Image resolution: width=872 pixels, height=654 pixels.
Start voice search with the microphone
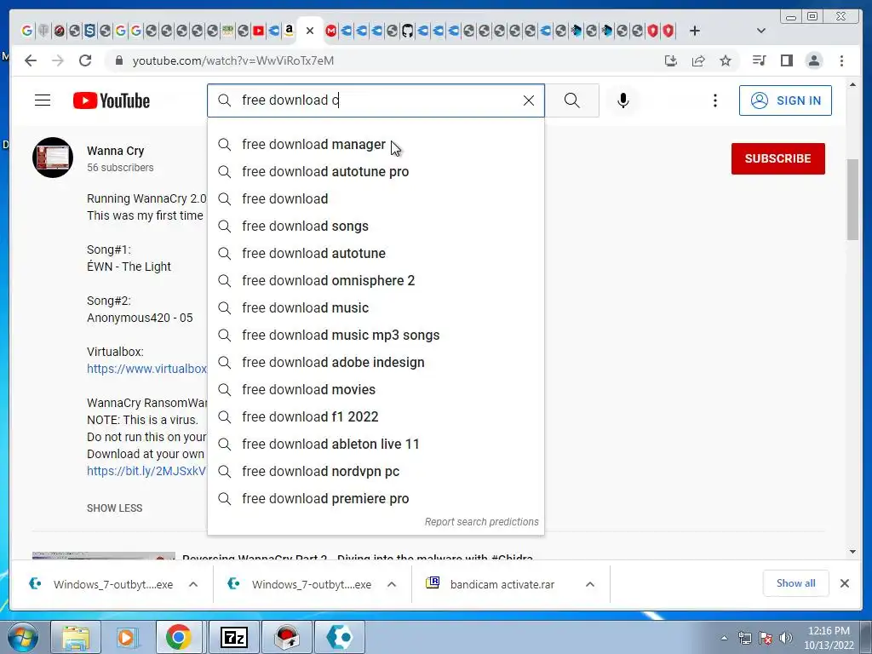click(622, 100)
